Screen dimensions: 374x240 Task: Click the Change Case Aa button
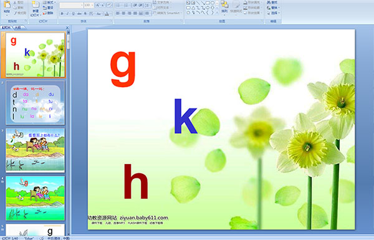point(98,14)
